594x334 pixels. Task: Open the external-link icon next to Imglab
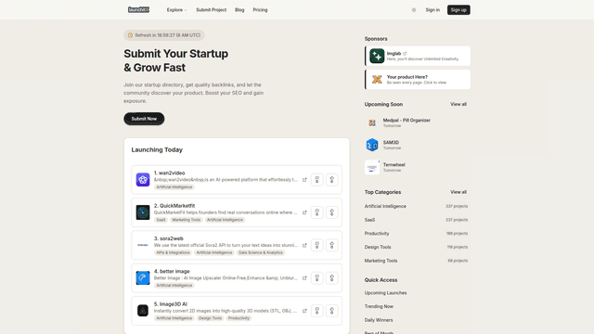[405, 54]
